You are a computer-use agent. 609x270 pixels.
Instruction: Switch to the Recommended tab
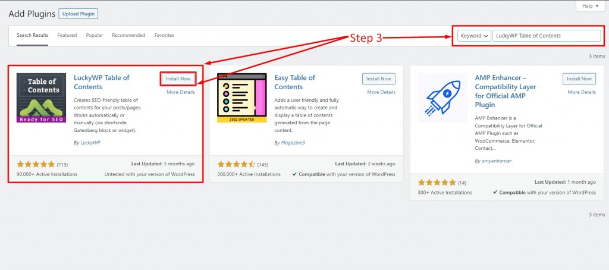[128, 35]
